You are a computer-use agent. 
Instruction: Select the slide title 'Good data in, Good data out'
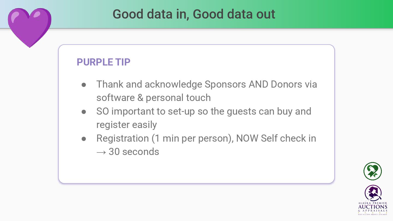pyautogui.click(x=194, y=14)
